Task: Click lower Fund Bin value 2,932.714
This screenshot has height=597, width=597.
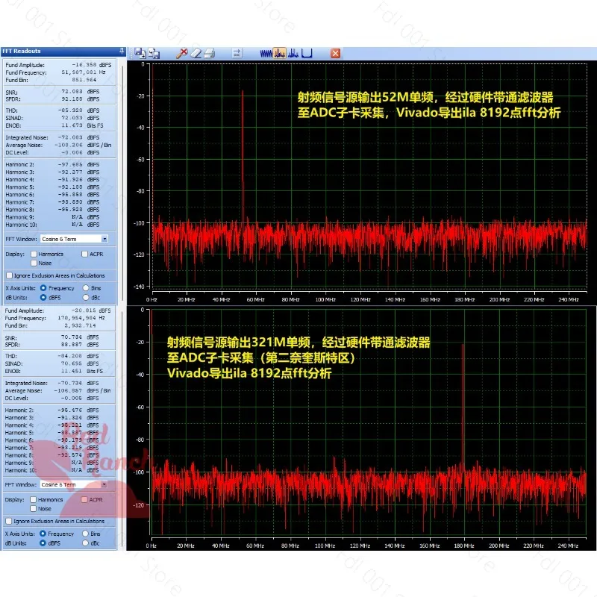Action: (81, 325)
